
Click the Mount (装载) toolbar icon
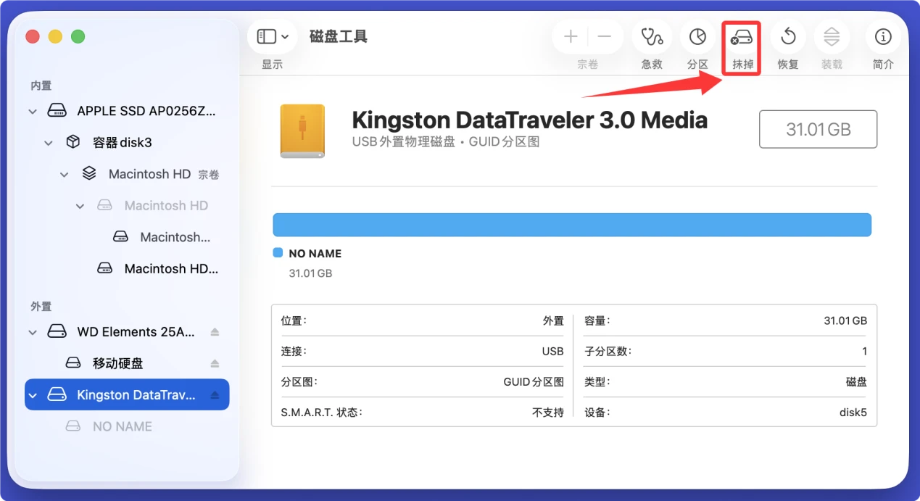pos(832,36)
